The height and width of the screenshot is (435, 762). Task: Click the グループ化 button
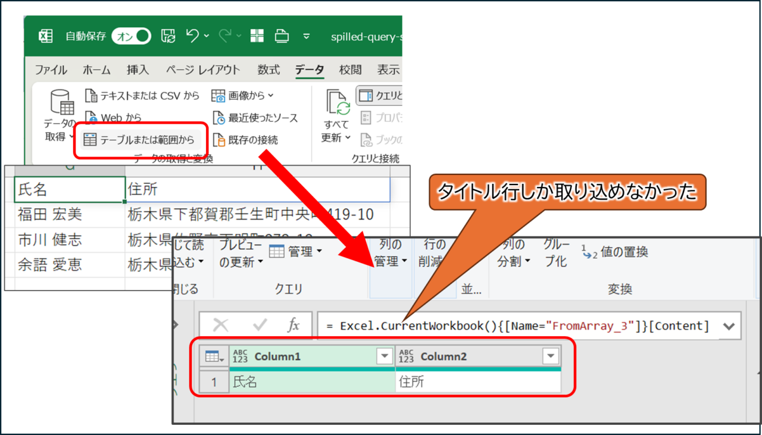tap(557, 254)
